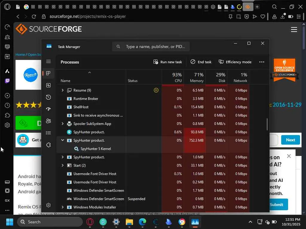This screenshot has height=229, width=306.
Task: Open SourceForge hamburger menu
Action: point(294,30)
